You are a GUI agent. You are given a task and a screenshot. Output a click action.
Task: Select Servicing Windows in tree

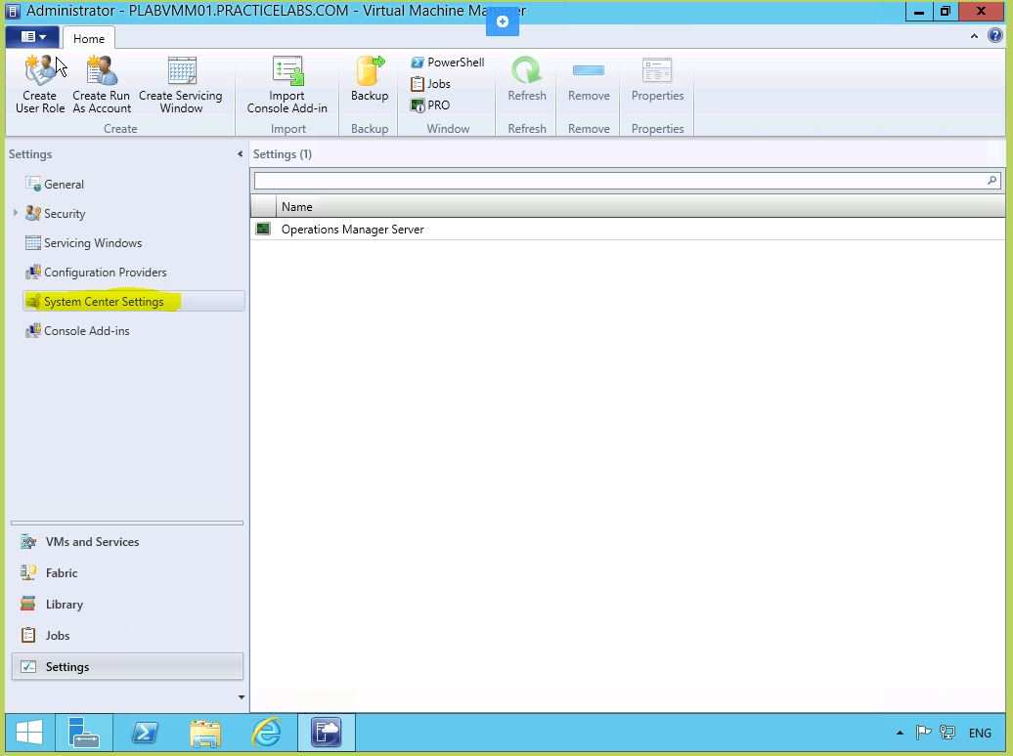92,243
